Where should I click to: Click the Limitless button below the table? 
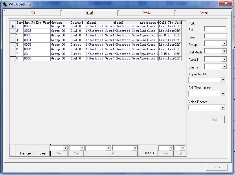148,153
